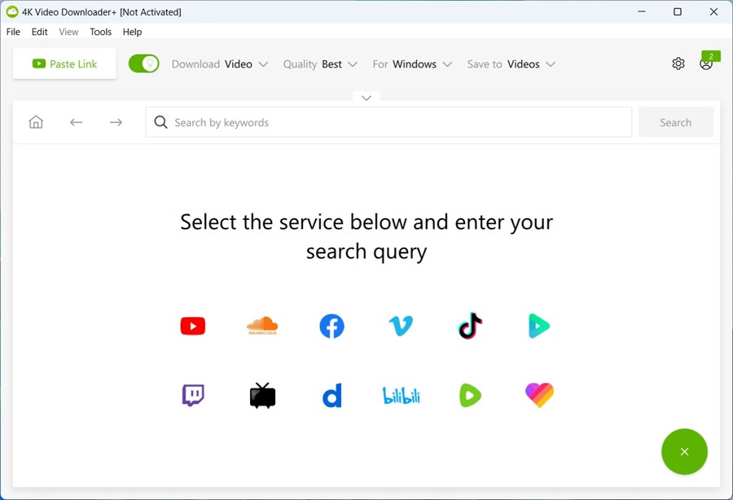Select the Likee heart-shaped service icon
This screenshot has height=500, width=733.
click(539, 395)
